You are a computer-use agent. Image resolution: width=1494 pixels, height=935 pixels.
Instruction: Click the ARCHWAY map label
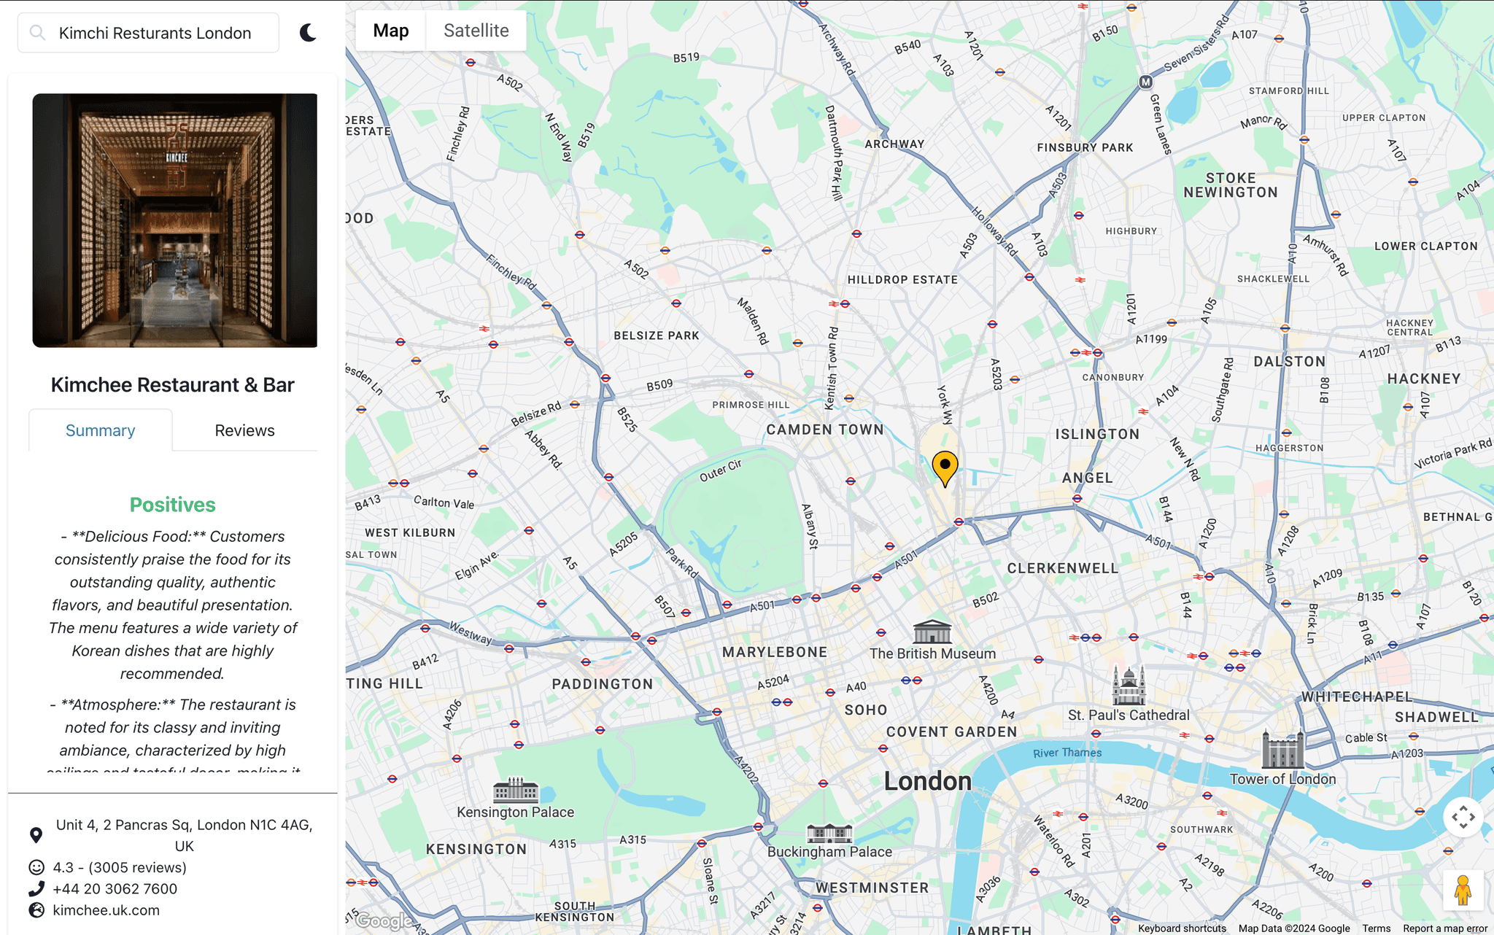click(894, 144)
